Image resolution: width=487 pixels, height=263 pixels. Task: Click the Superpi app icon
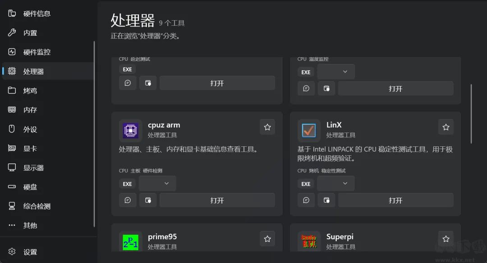click(x=309, y=242)
